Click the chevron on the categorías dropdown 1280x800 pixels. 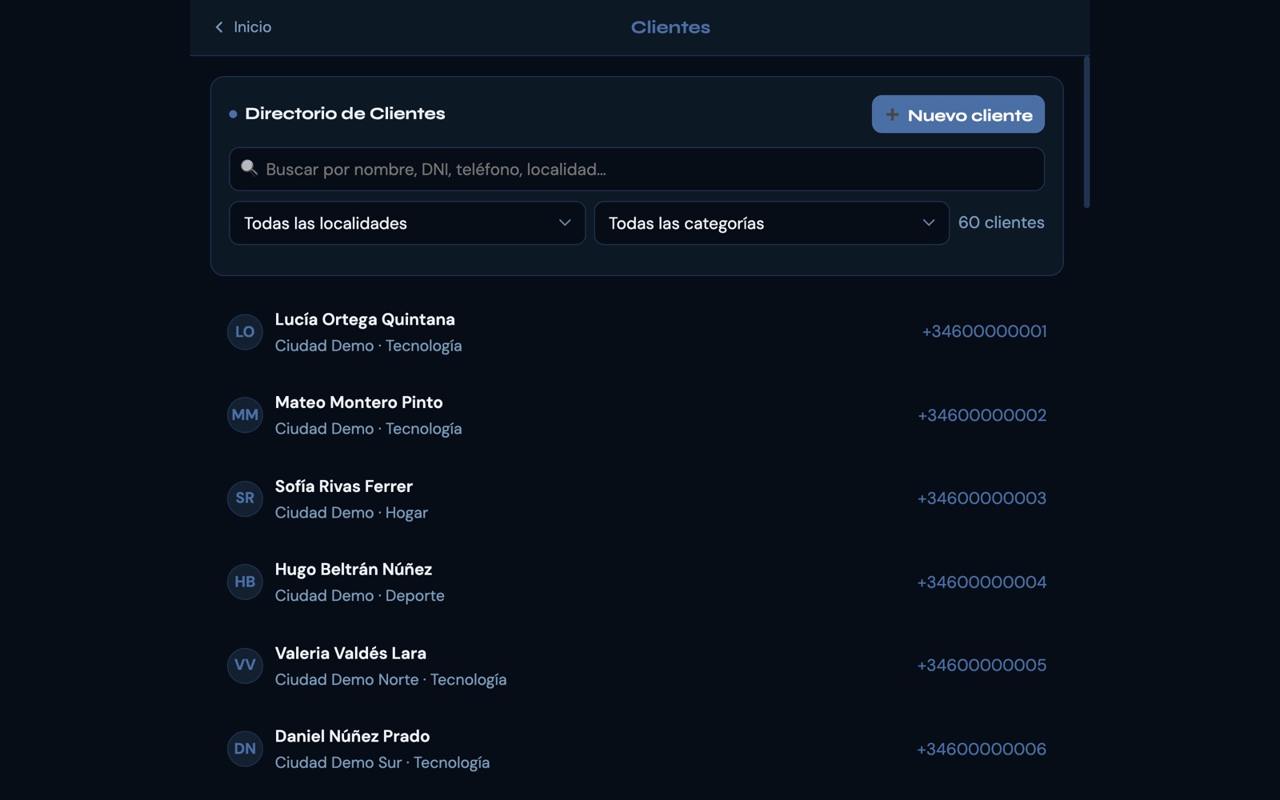point(928,222)
